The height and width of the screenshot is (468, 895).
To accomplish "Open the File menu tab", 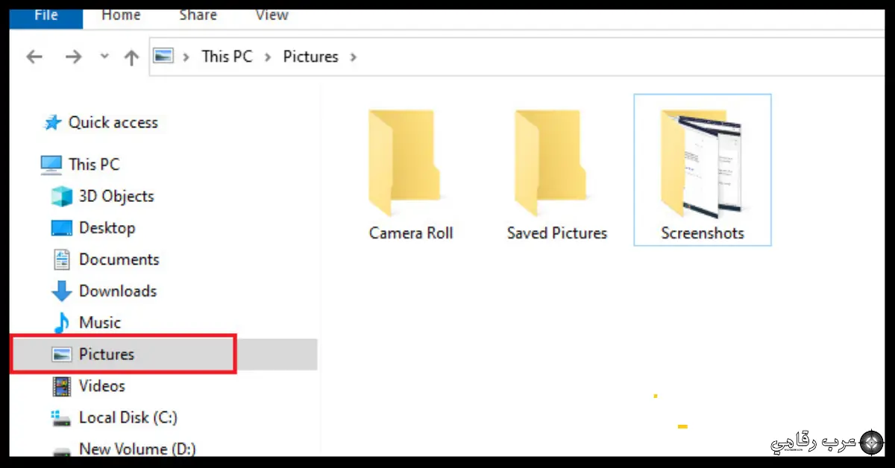I will (x=46, y=16).
